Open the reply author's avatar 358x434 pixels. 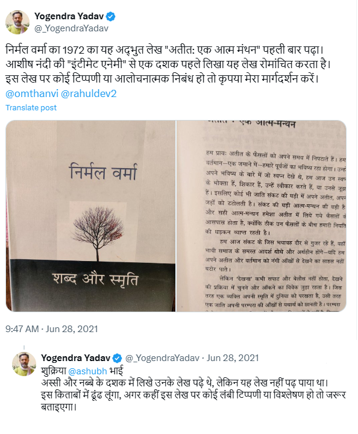pos(24,364)
